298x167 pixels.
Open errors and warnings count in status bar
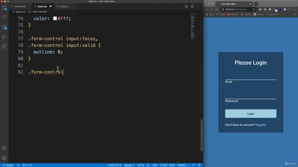[27, 165]
